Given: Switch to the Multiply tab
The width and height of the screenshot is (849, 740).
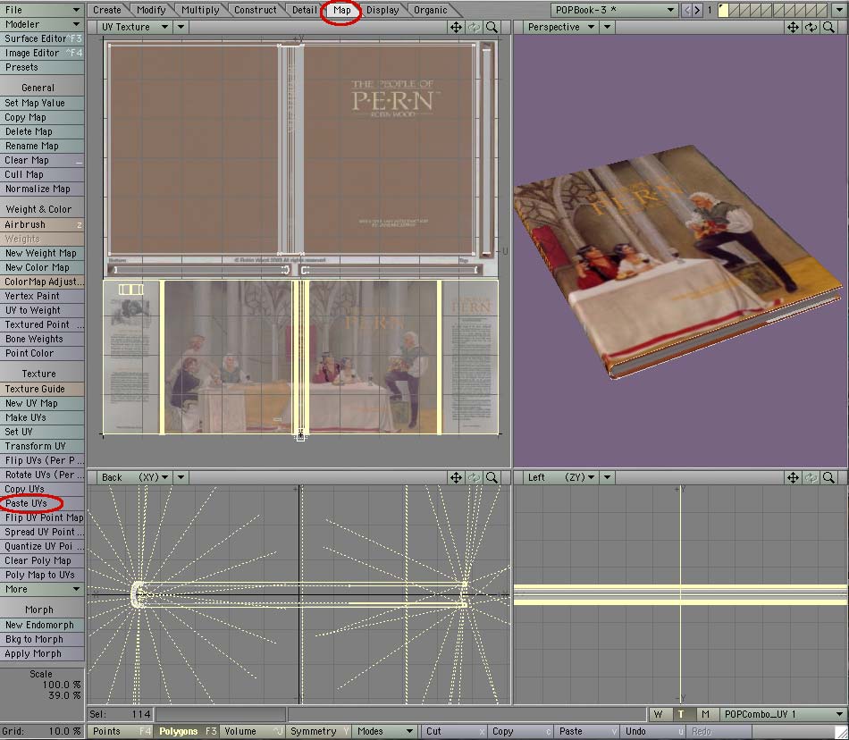Looking at the screenshot, I should (200, 10).
